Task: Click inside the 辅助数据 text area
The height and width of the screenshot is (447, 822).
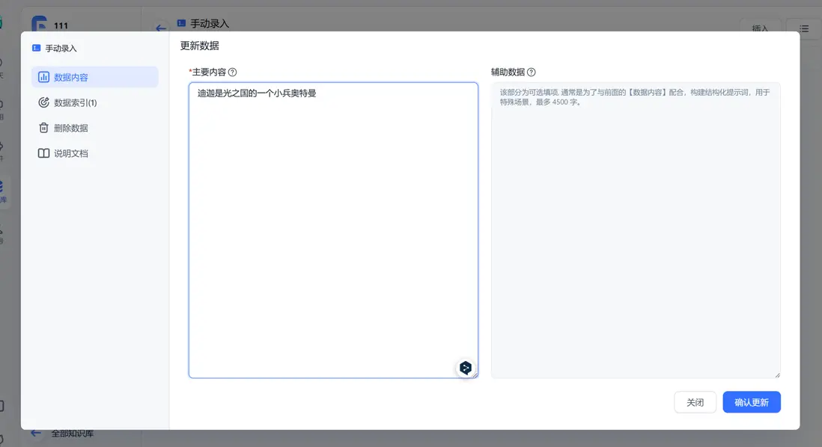Action: 636,230
